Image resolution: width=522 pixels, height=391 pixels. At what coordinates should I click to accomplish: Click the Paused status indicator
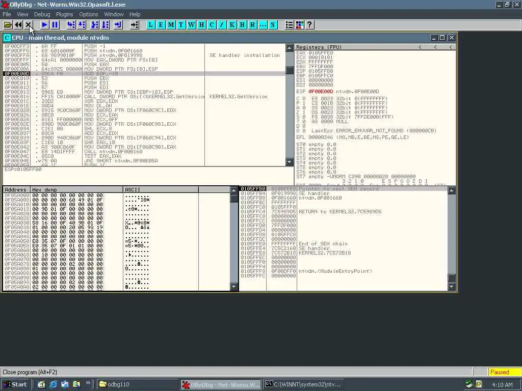[504, 372]
